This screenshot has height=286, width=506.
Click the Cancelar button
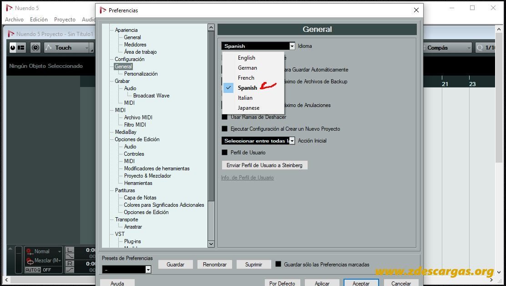pyautogui.click(x=401, y=283)
